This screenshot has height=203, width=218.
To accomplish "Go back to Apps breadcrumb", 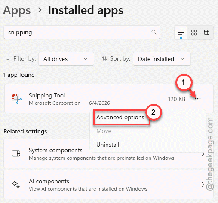I will click(x=17, y=10).
